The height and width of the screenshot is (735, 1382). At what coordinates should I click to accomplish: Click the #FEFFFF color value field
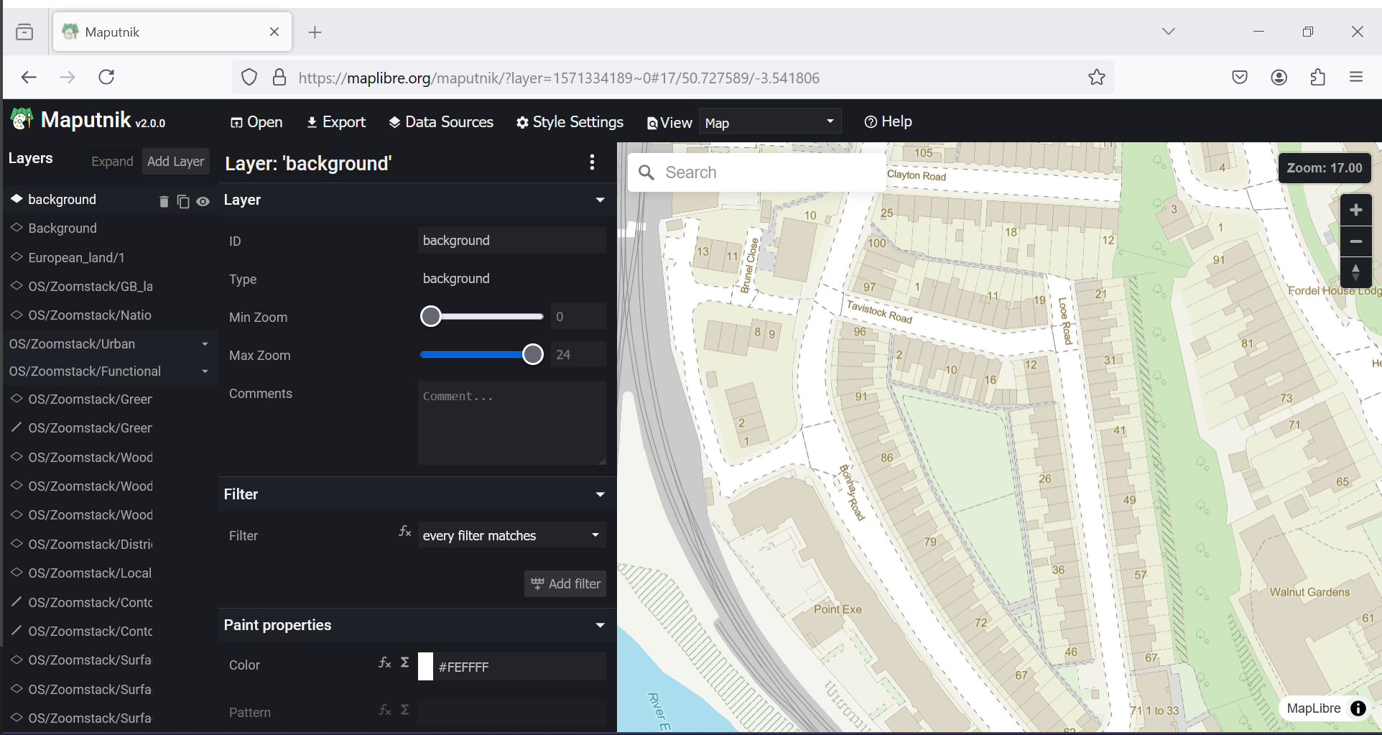click(520, 666)
